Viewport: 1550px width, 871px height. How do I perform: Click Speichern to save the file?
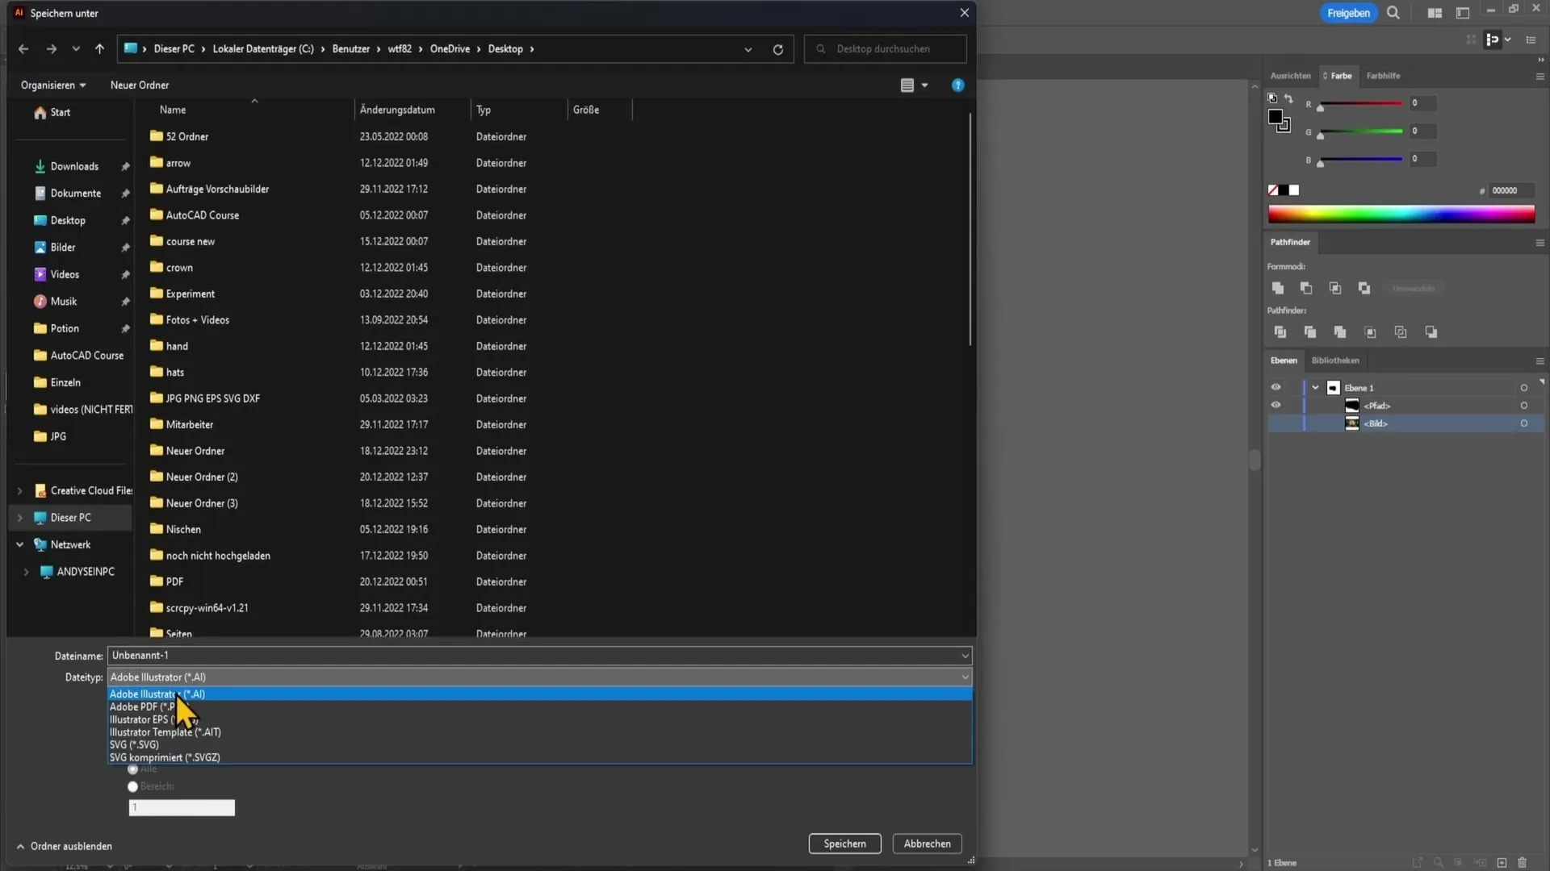click(843, 844)
